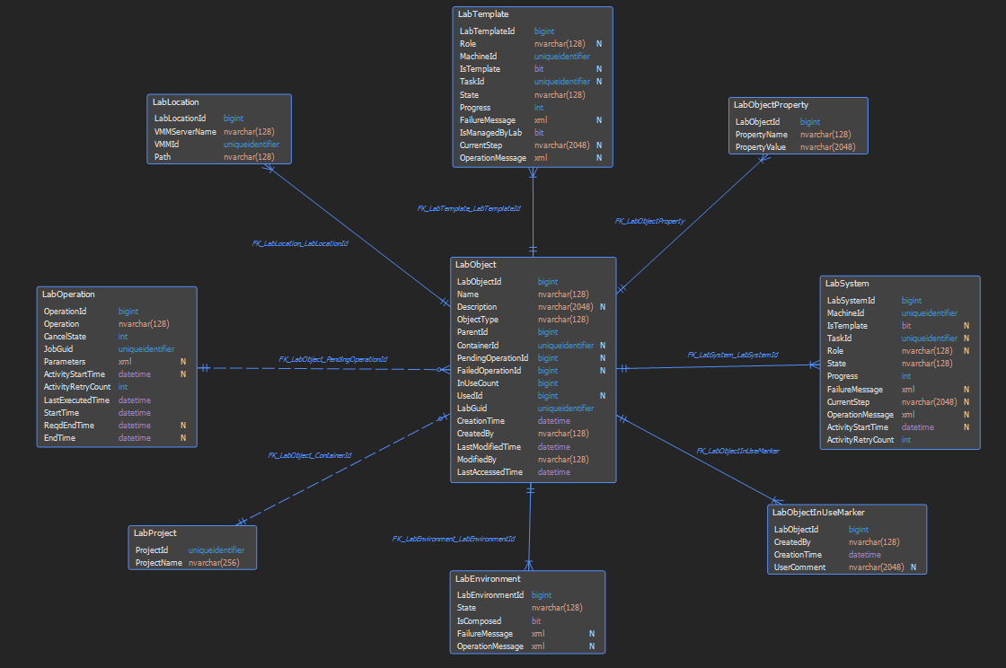Click the FK_LabSystem_LabSystemId relationship label

(x=732, y=355)
